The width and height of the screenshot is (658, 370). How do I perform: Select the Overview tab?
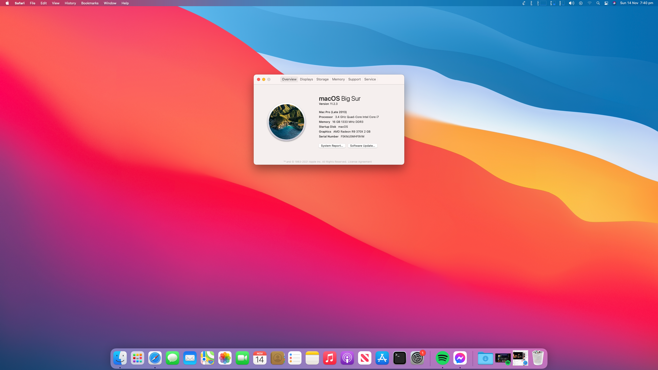pyautogui.click(x=289, y=79)
